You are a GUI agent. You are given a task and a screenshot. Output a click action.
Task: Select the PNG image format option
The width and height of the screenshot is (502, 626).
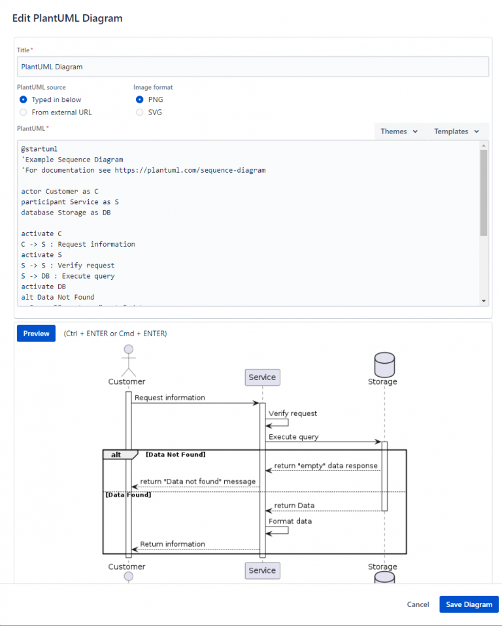(x=139, y=99)
